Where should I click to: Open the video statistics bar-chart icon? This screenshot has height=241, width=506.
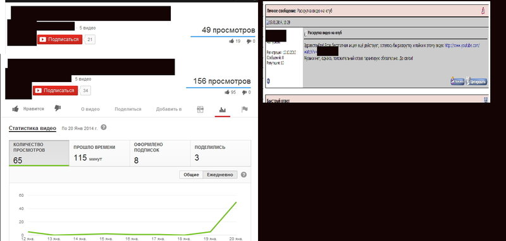point(223,110)
